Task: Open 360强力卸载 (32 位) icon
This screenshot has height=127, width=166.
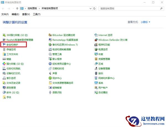Action: click(4, 35)
